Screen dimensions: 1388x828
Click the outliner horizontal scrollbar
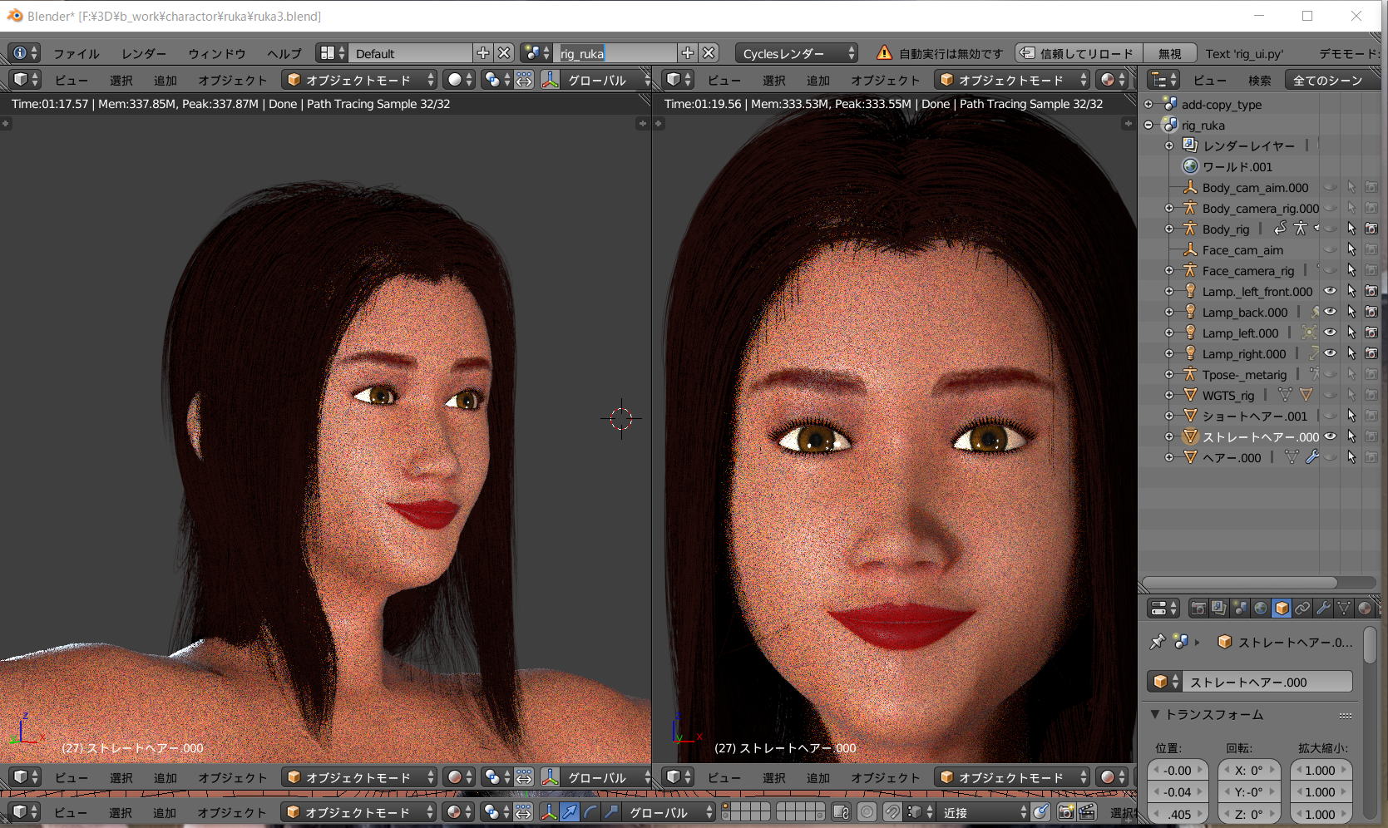click(x=1240, y=583)
